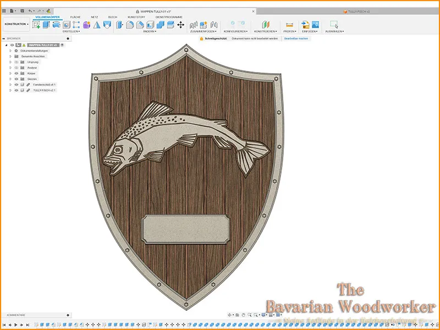Viewport: 440px width, 330px height.
Task: Open the KONFIGURIEREN dropdown menu
Action: tap(235, 31)
